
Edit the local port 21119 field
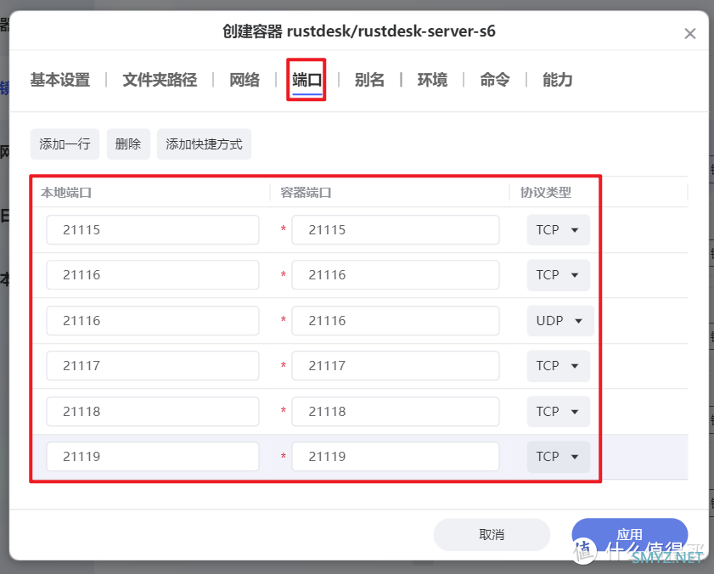click(153, 456)
